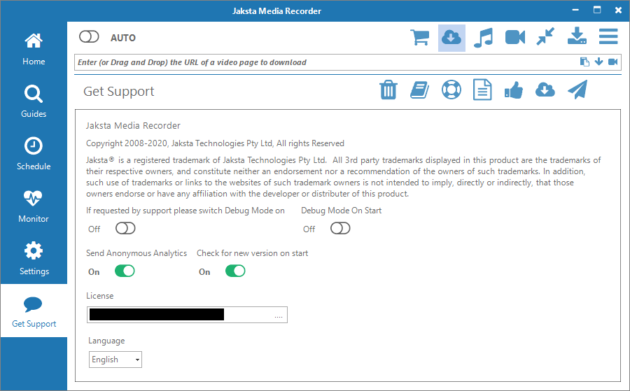Click the Copyright 2008-2020 line
Screen dimensions: 630x391
tap(215, 143)
